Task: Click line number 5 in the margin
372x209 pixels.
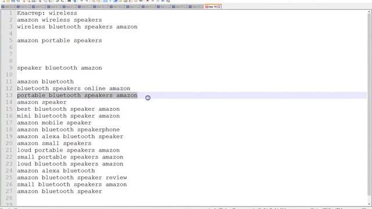Action: pyautogui.click(x=10, y=41)
